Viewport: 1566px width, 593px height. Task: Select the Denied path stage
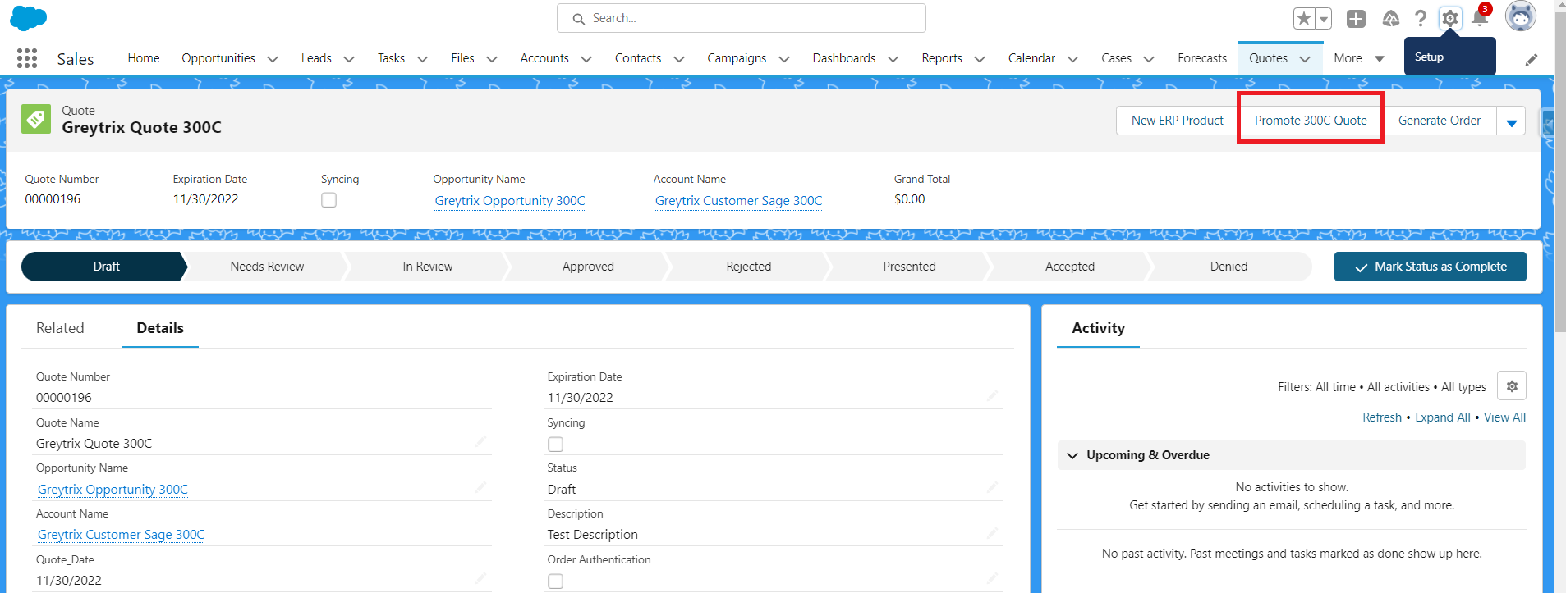click(x=1228, y=267)
